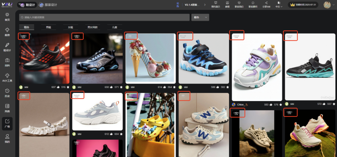The image size is (337, 157).
Task: Select the 女鞋 category tab
Action: click(x=71, y=27)
